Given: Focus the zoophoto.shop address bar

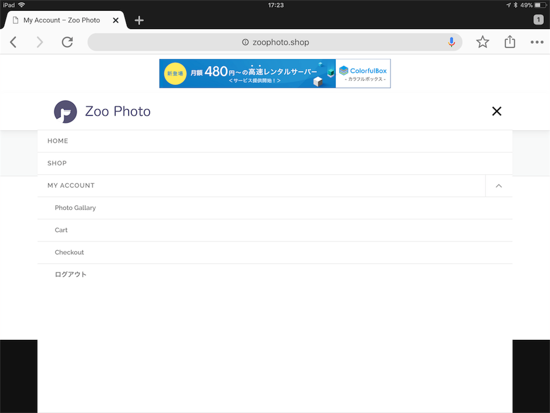Looking at the screenshot, I should pyautogui.click(x=274, y=42).
